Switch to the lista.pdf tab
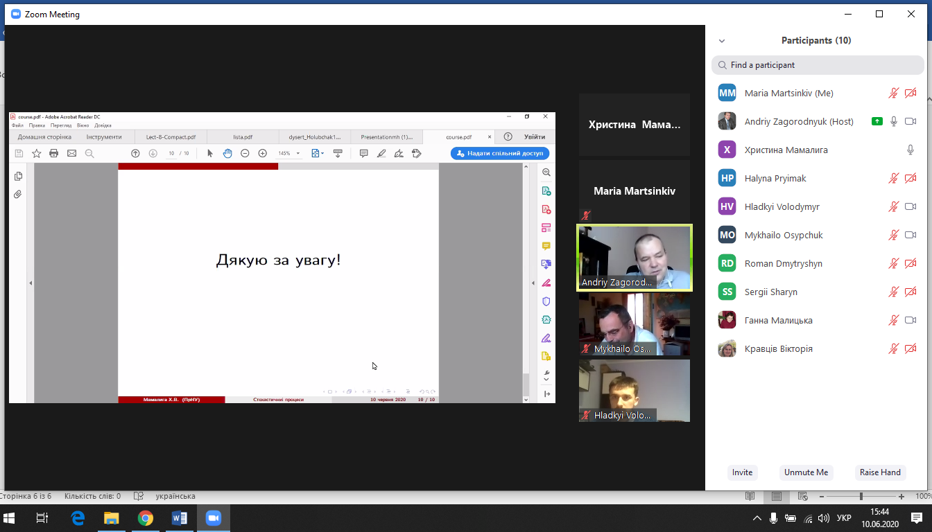This screenshot has width=932, height=532. 243,137
